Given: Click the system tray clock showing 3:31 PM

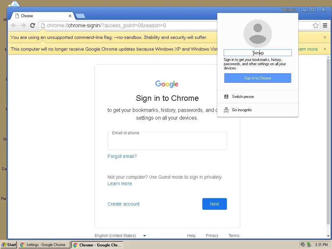Looking at the screenshot, I should (x=321, y=245).
